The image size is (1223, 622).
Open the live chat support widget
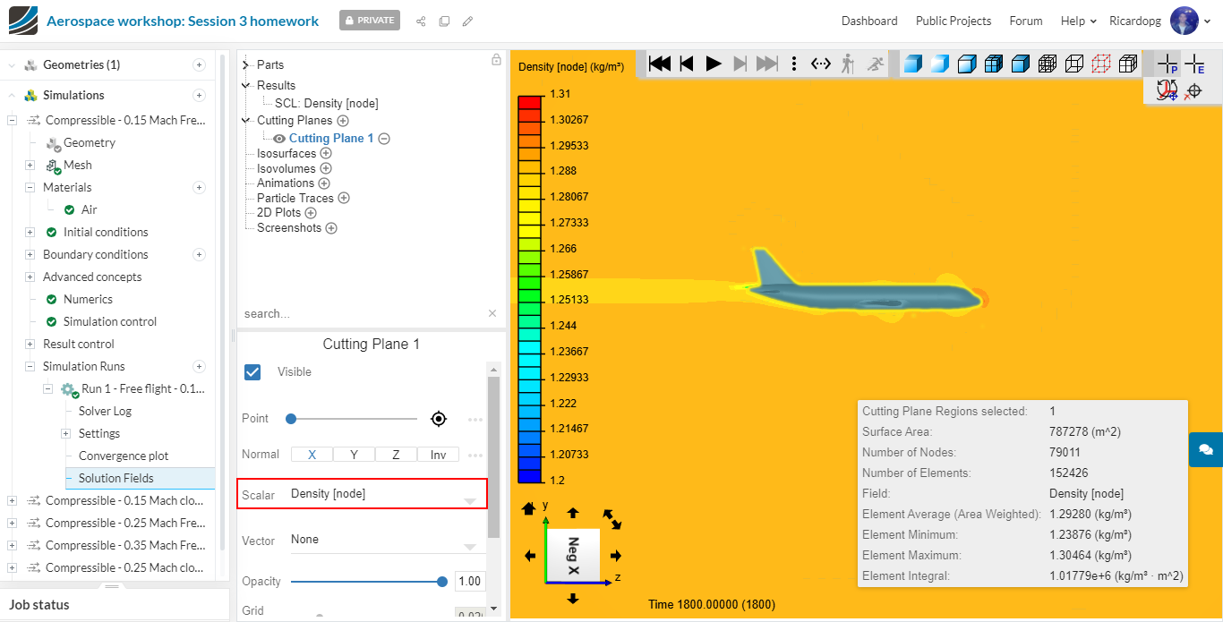pyautogui.click(x=1205, y=449)
